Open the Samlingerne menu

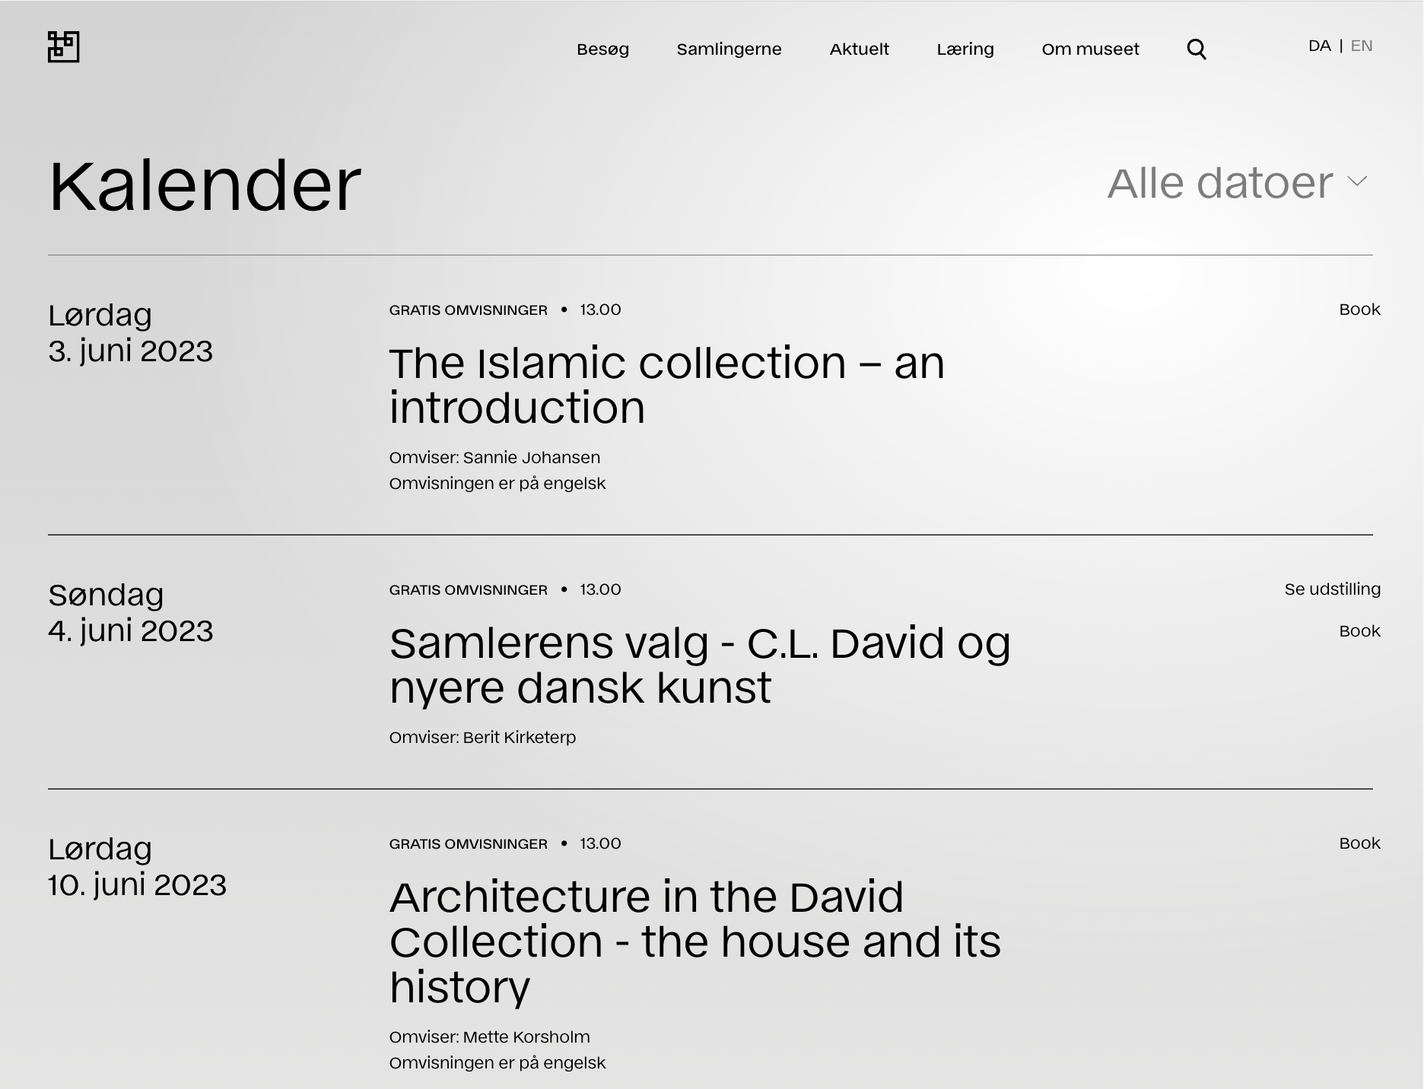tap(729, 49)
